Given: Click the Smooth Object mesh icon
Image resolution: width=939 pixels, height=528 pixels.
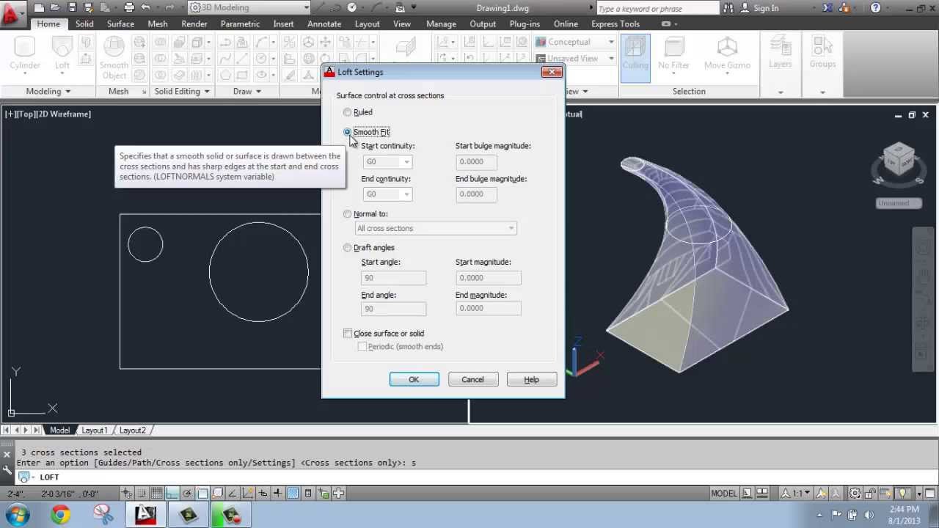Looking at the screenshot, I should tap(114, 57).
